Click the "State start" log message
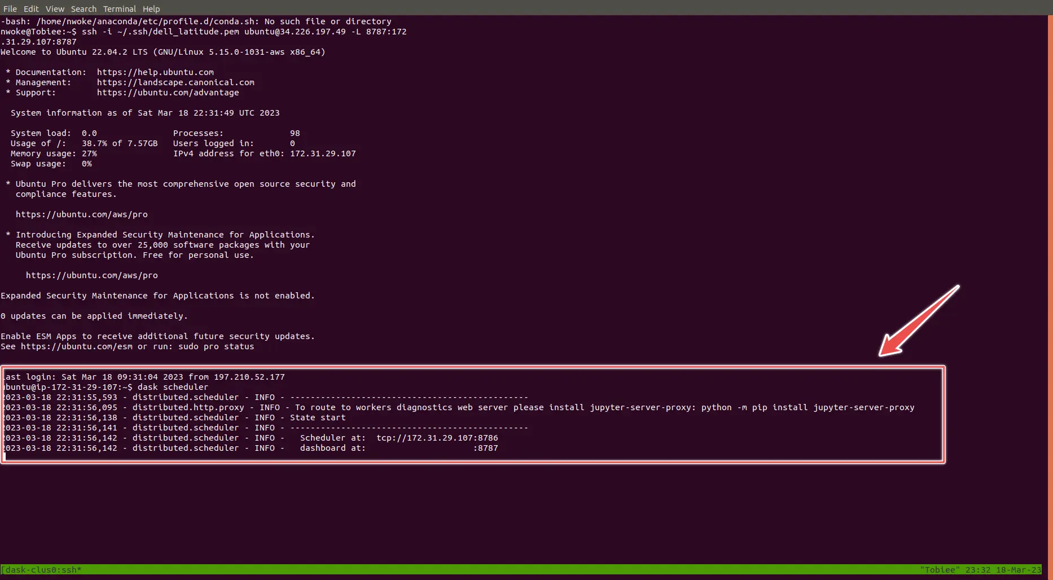 (x=318, y=418)
